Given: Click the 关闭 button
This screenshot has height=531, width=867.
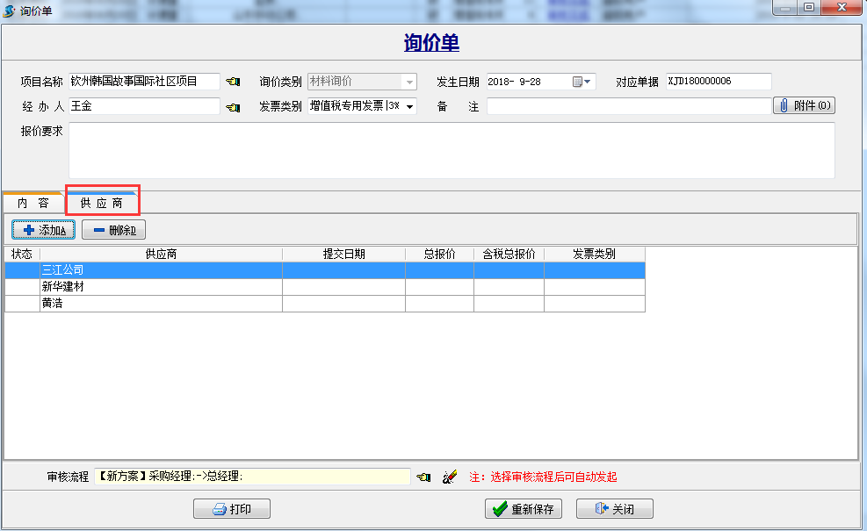Looking at the screenshot, I should point(614,509).
